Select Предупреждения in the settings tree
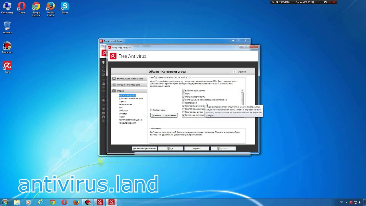Viewport: 366px width, 206px height. tap(128, 123)
